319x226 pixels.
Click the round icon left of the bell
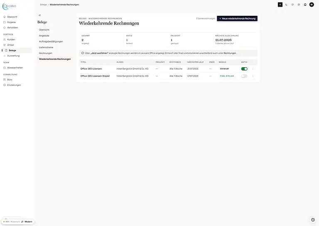tap(299, 5)
